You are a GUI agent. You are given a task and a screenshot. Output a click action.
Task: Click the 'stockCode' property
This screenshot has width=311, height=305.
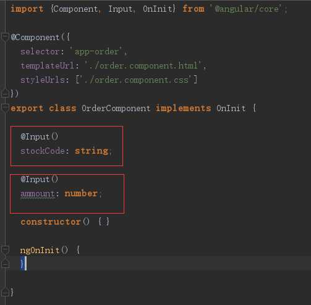click(x=43, y=151)
